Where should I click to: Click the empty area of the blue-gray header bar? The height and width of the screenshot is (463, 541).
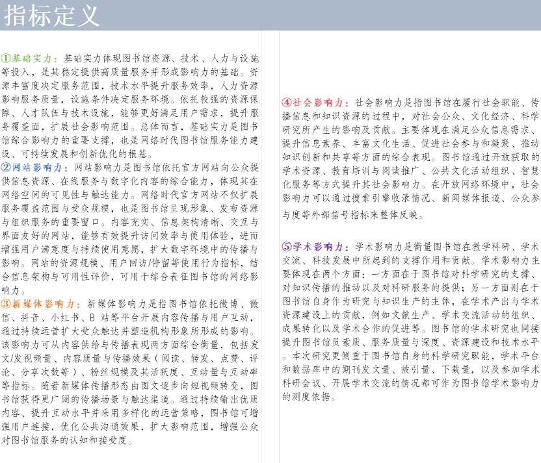(325, 16)
